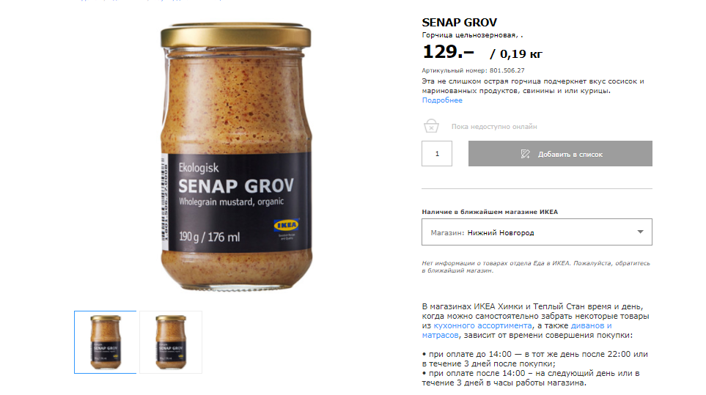Click the Пока недоступно онлайн status text
706x395 pixels.
(494, 127)
